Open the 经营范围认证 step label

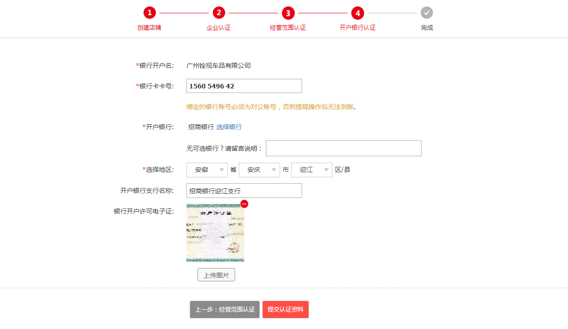288,27
